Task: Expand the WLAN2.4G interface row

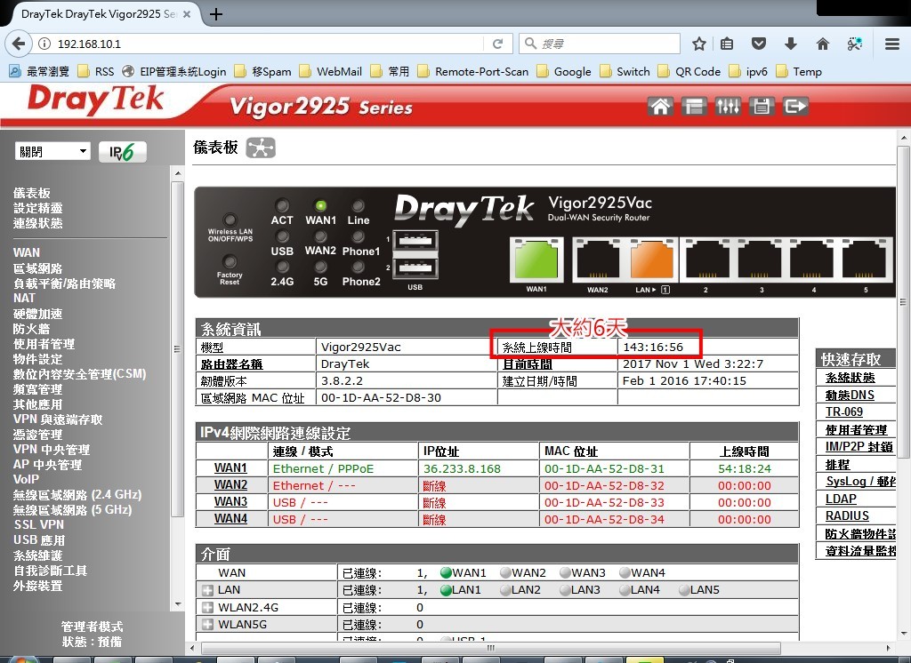Action: pyautogui.click(x=207, y=607)
